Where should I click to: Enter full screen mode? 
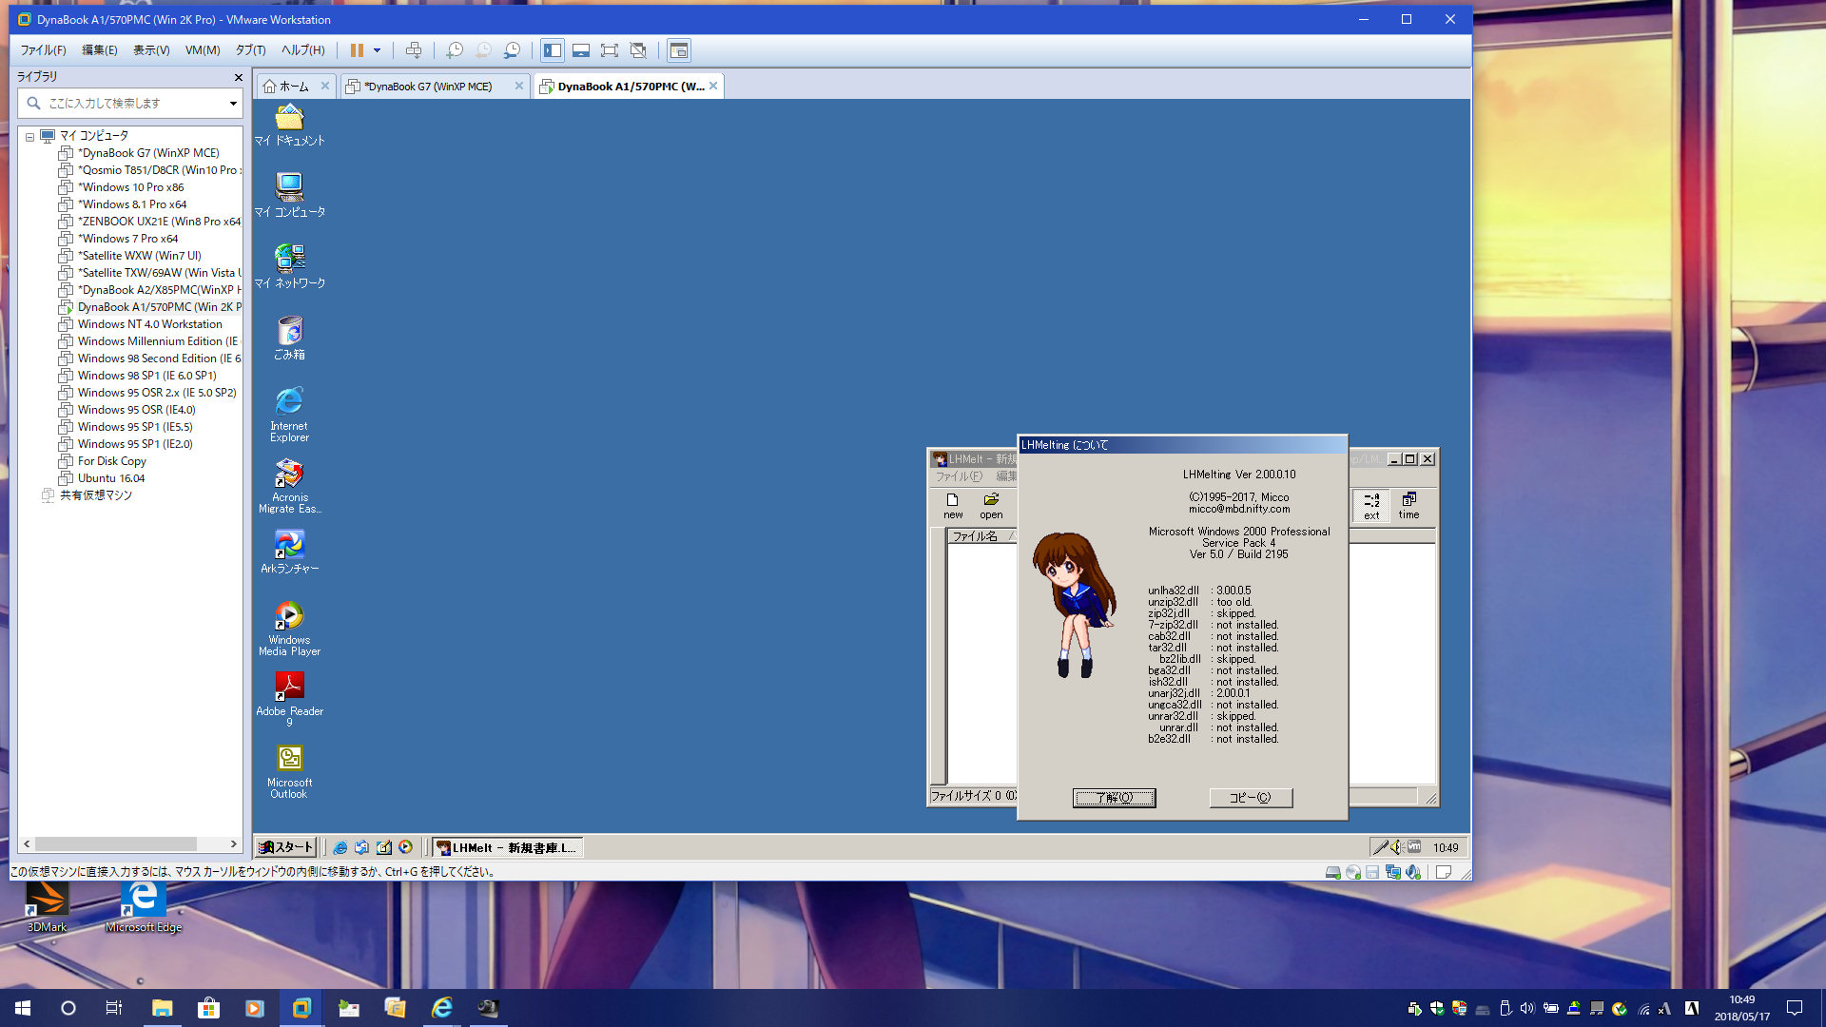point(610,50)
